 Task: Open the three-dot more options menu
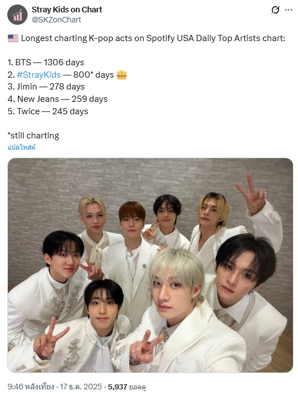coord(288,10)
